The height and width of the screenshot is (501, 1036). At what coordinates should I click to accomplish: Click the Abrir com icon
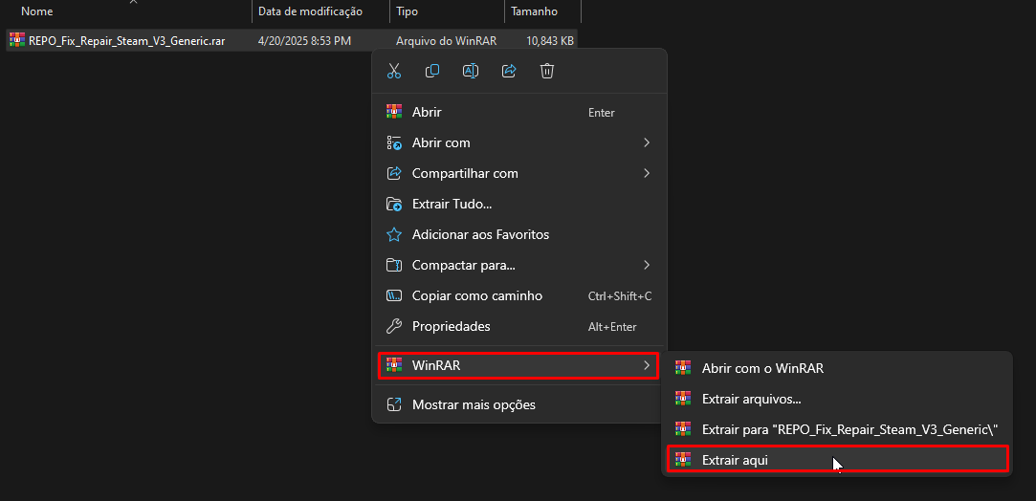(394, 142)
